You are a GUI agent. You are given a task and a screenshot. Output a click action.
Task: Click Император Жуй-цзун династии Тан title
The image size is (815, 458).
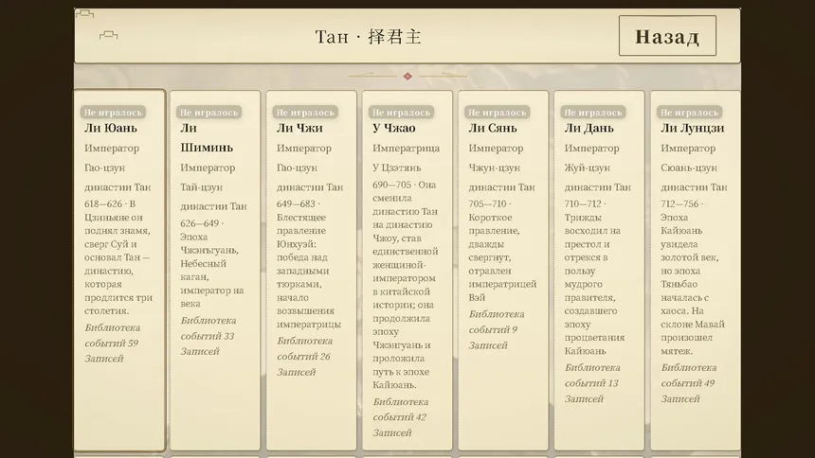click(x=598, y=167)
